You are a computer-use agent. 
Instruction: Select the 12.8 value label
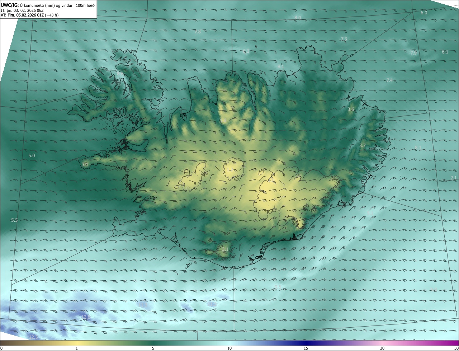click(x=86, y=317)
